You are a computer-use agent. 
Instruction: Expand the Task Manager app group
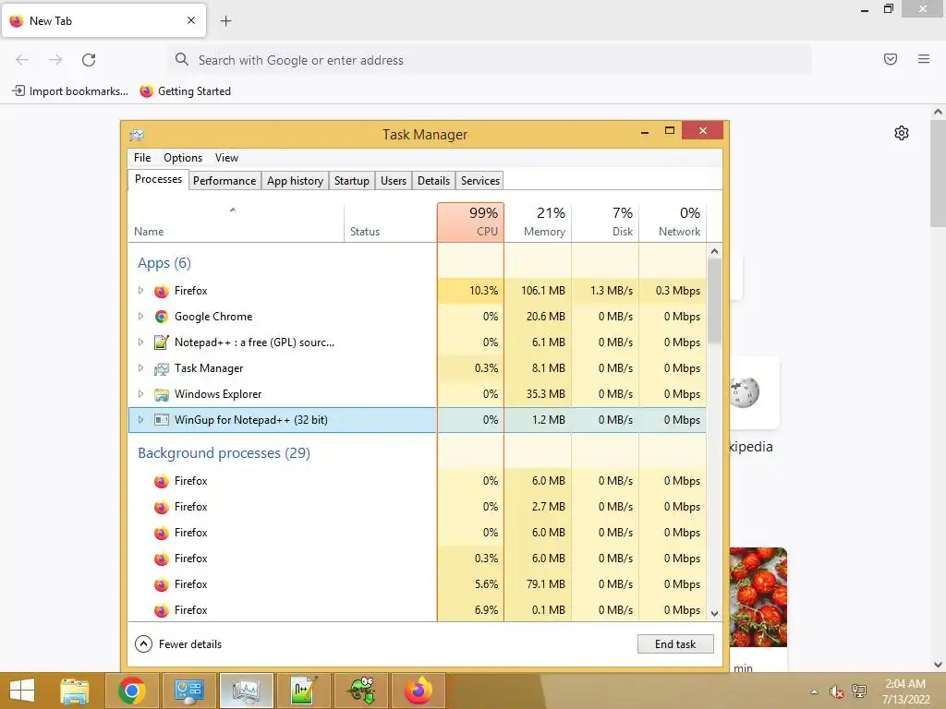click(x=140, y=368)
